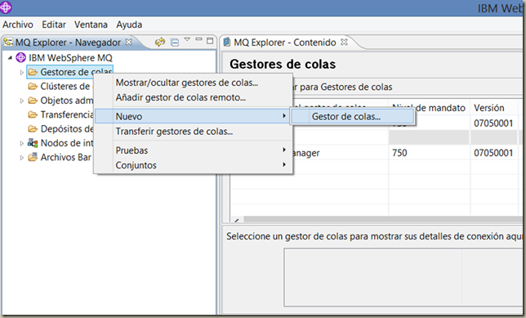Click the IBM WebSphere MQ root node icon

pos(20,58)
